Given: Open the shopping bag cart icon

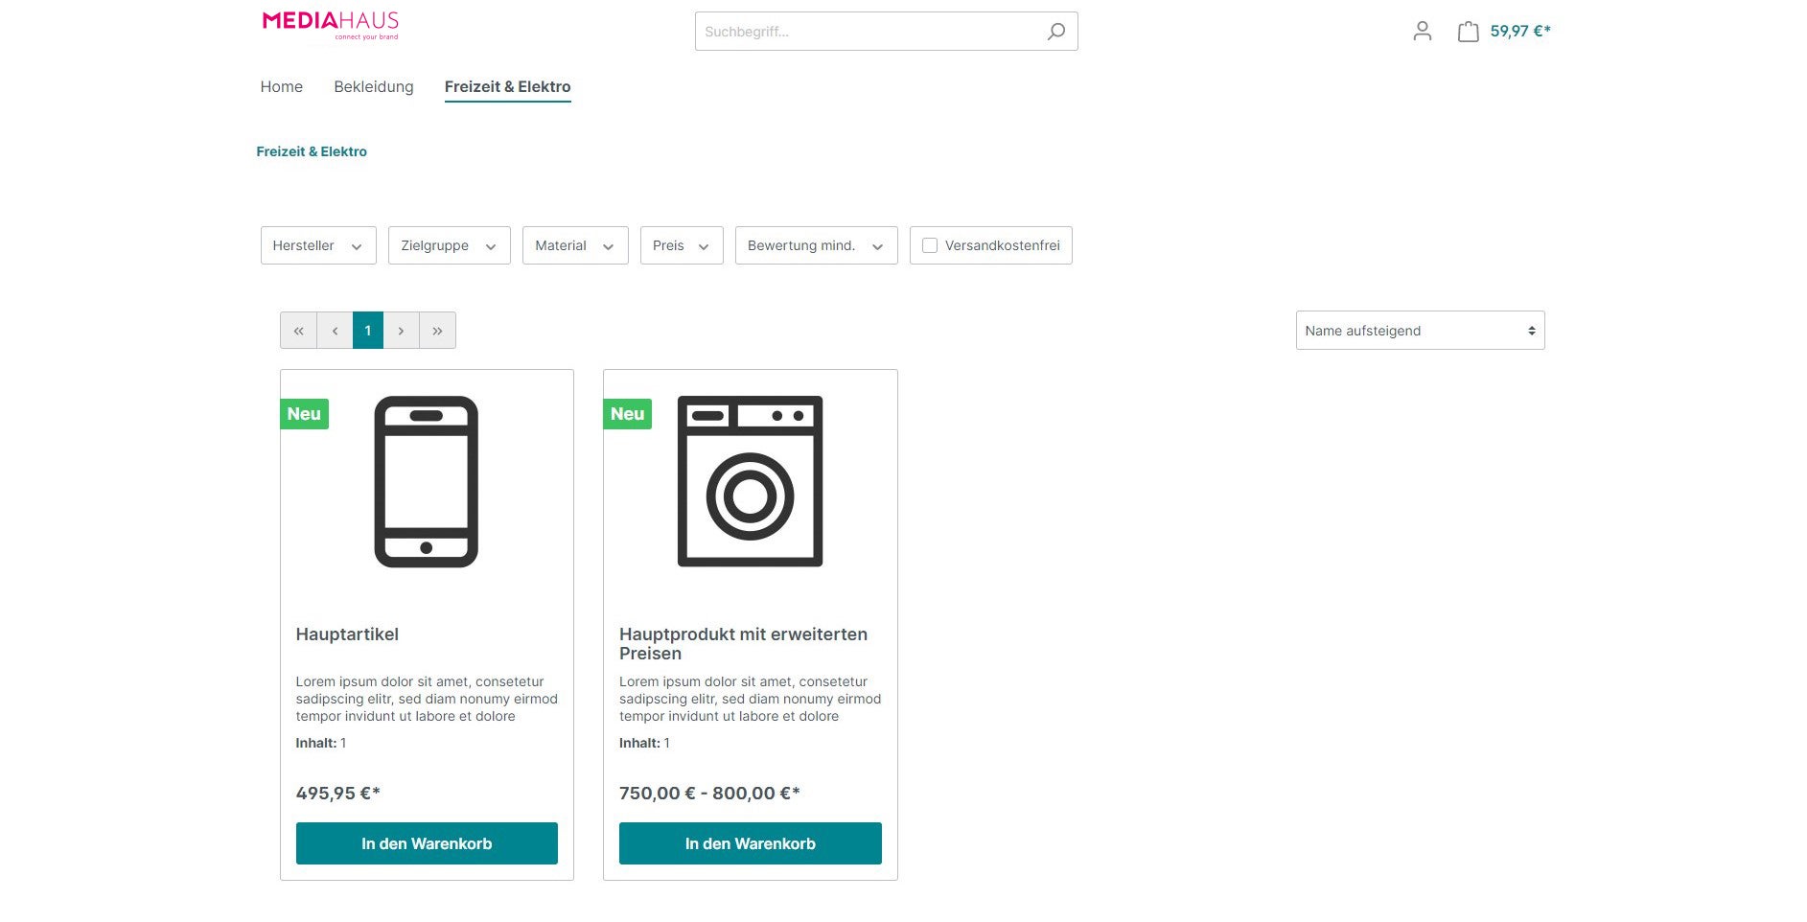Looking at the screenshot, I should pos(1468,32).
